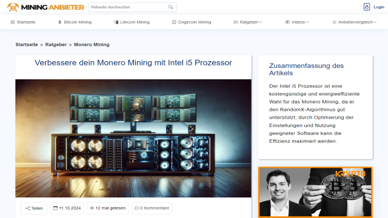Screen dimensions: 388x218
Task: Click the share icon beside Teilen
Action: click(27, 208)
